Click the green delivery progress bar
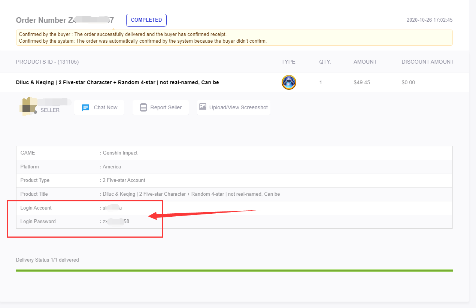476x308 pixels. [x=234, y=270]
